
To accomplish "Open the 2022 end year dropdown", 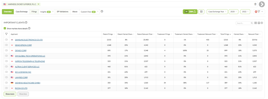I will [245, 11].
